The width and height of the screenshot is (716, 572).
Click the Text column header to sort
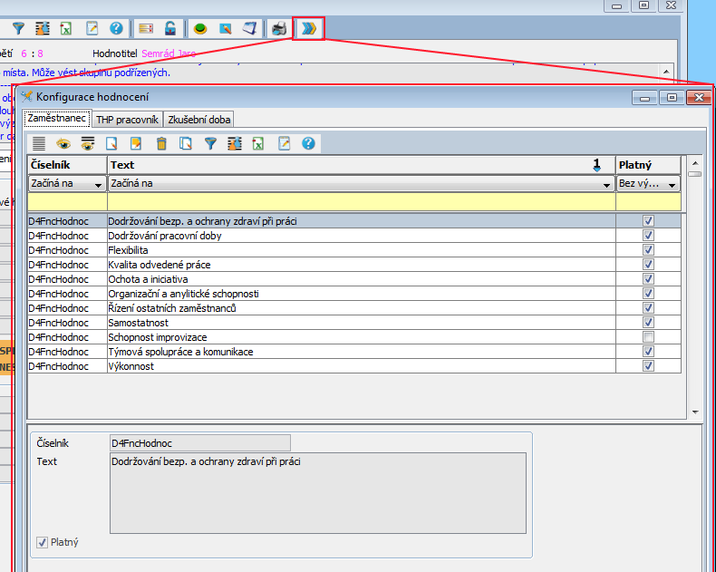344,165
